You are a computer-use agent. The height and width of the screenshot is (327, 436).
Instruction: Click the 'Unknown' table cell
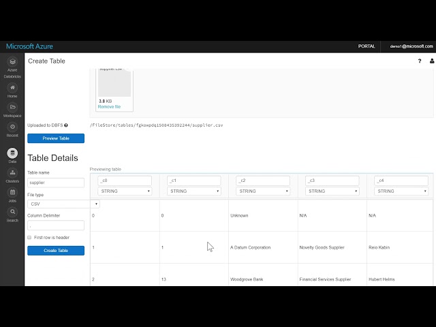(239, 215)
